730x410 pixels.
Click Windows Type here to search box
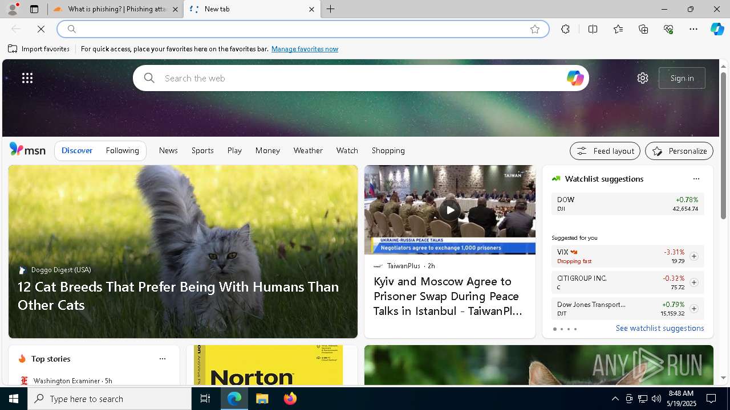pos(109,399)
